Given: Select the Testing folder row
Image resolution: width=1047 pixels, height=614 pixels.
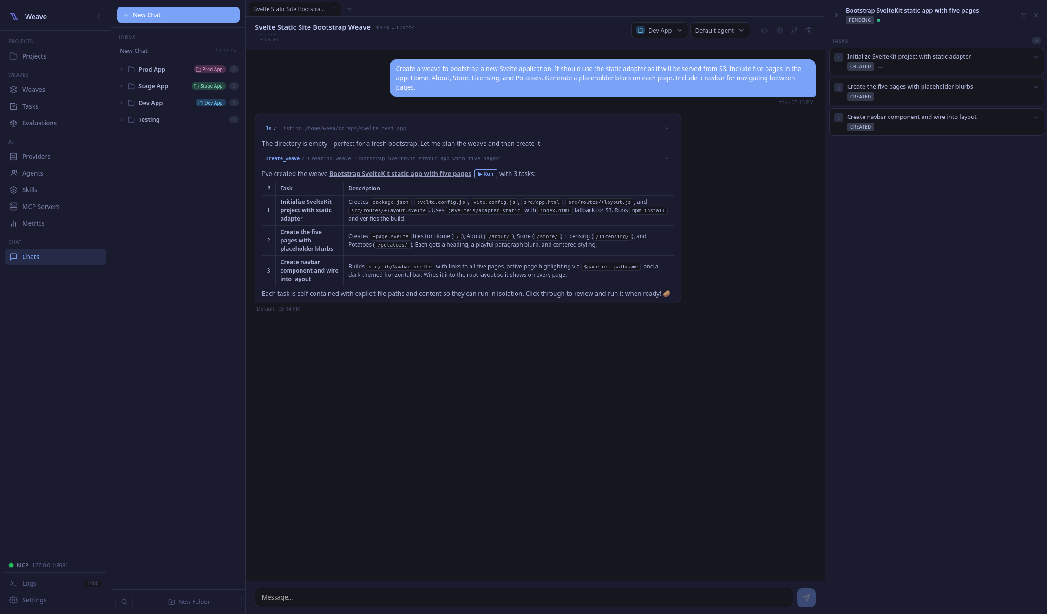Looking at the screenshot, I should (x=178, y=119).
